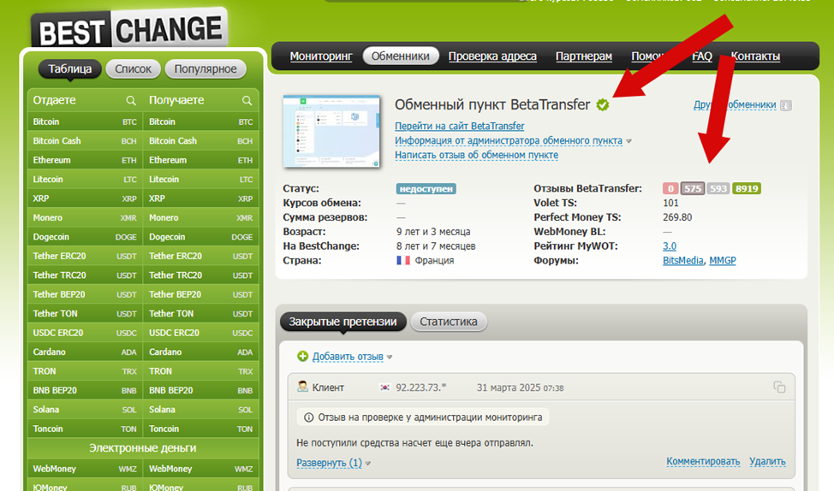Open the Контакты menu item
834x491 pixels.
click(755, 56)
